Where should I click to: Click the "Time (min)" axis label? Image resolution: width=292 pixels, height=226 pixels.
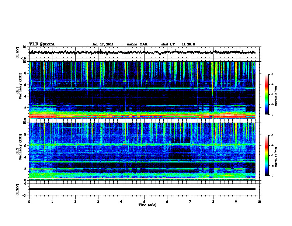(147, 205)
